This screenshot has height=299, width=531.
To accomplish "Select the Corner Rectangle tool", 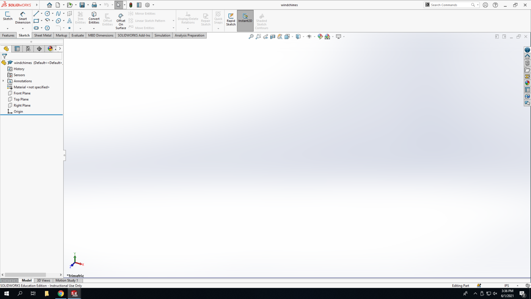I will [x=36, y=21].
